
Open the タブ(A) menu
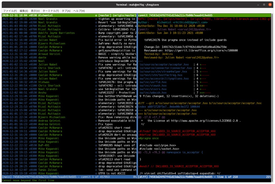coord(66,11)
